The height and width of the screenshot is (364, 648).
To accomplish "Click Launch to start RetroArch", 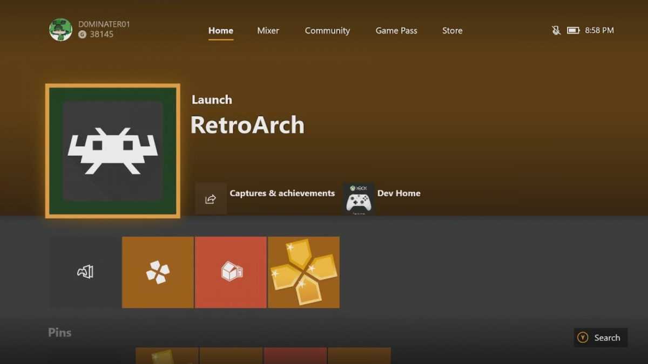I will click(x=212, y=100).
